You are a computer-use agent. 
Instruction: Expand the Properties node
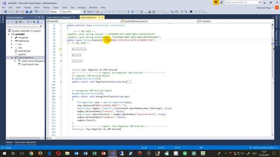(12, 38)
